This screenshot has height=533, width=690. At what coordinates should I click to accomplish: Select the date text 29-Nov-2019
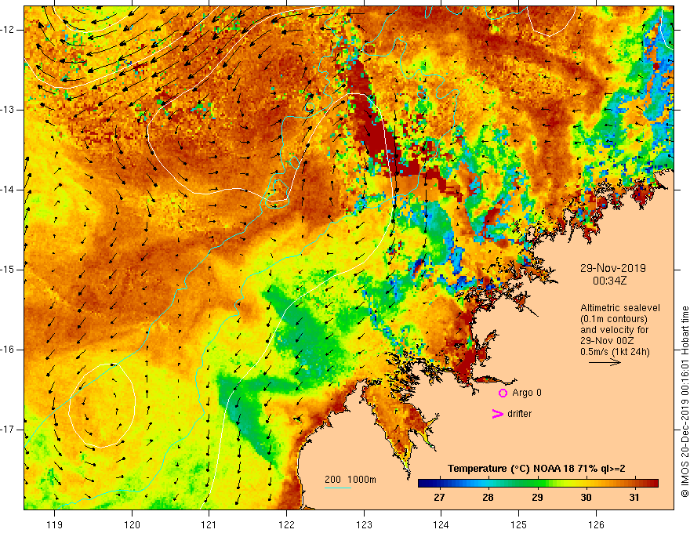(x=612, y=268)
